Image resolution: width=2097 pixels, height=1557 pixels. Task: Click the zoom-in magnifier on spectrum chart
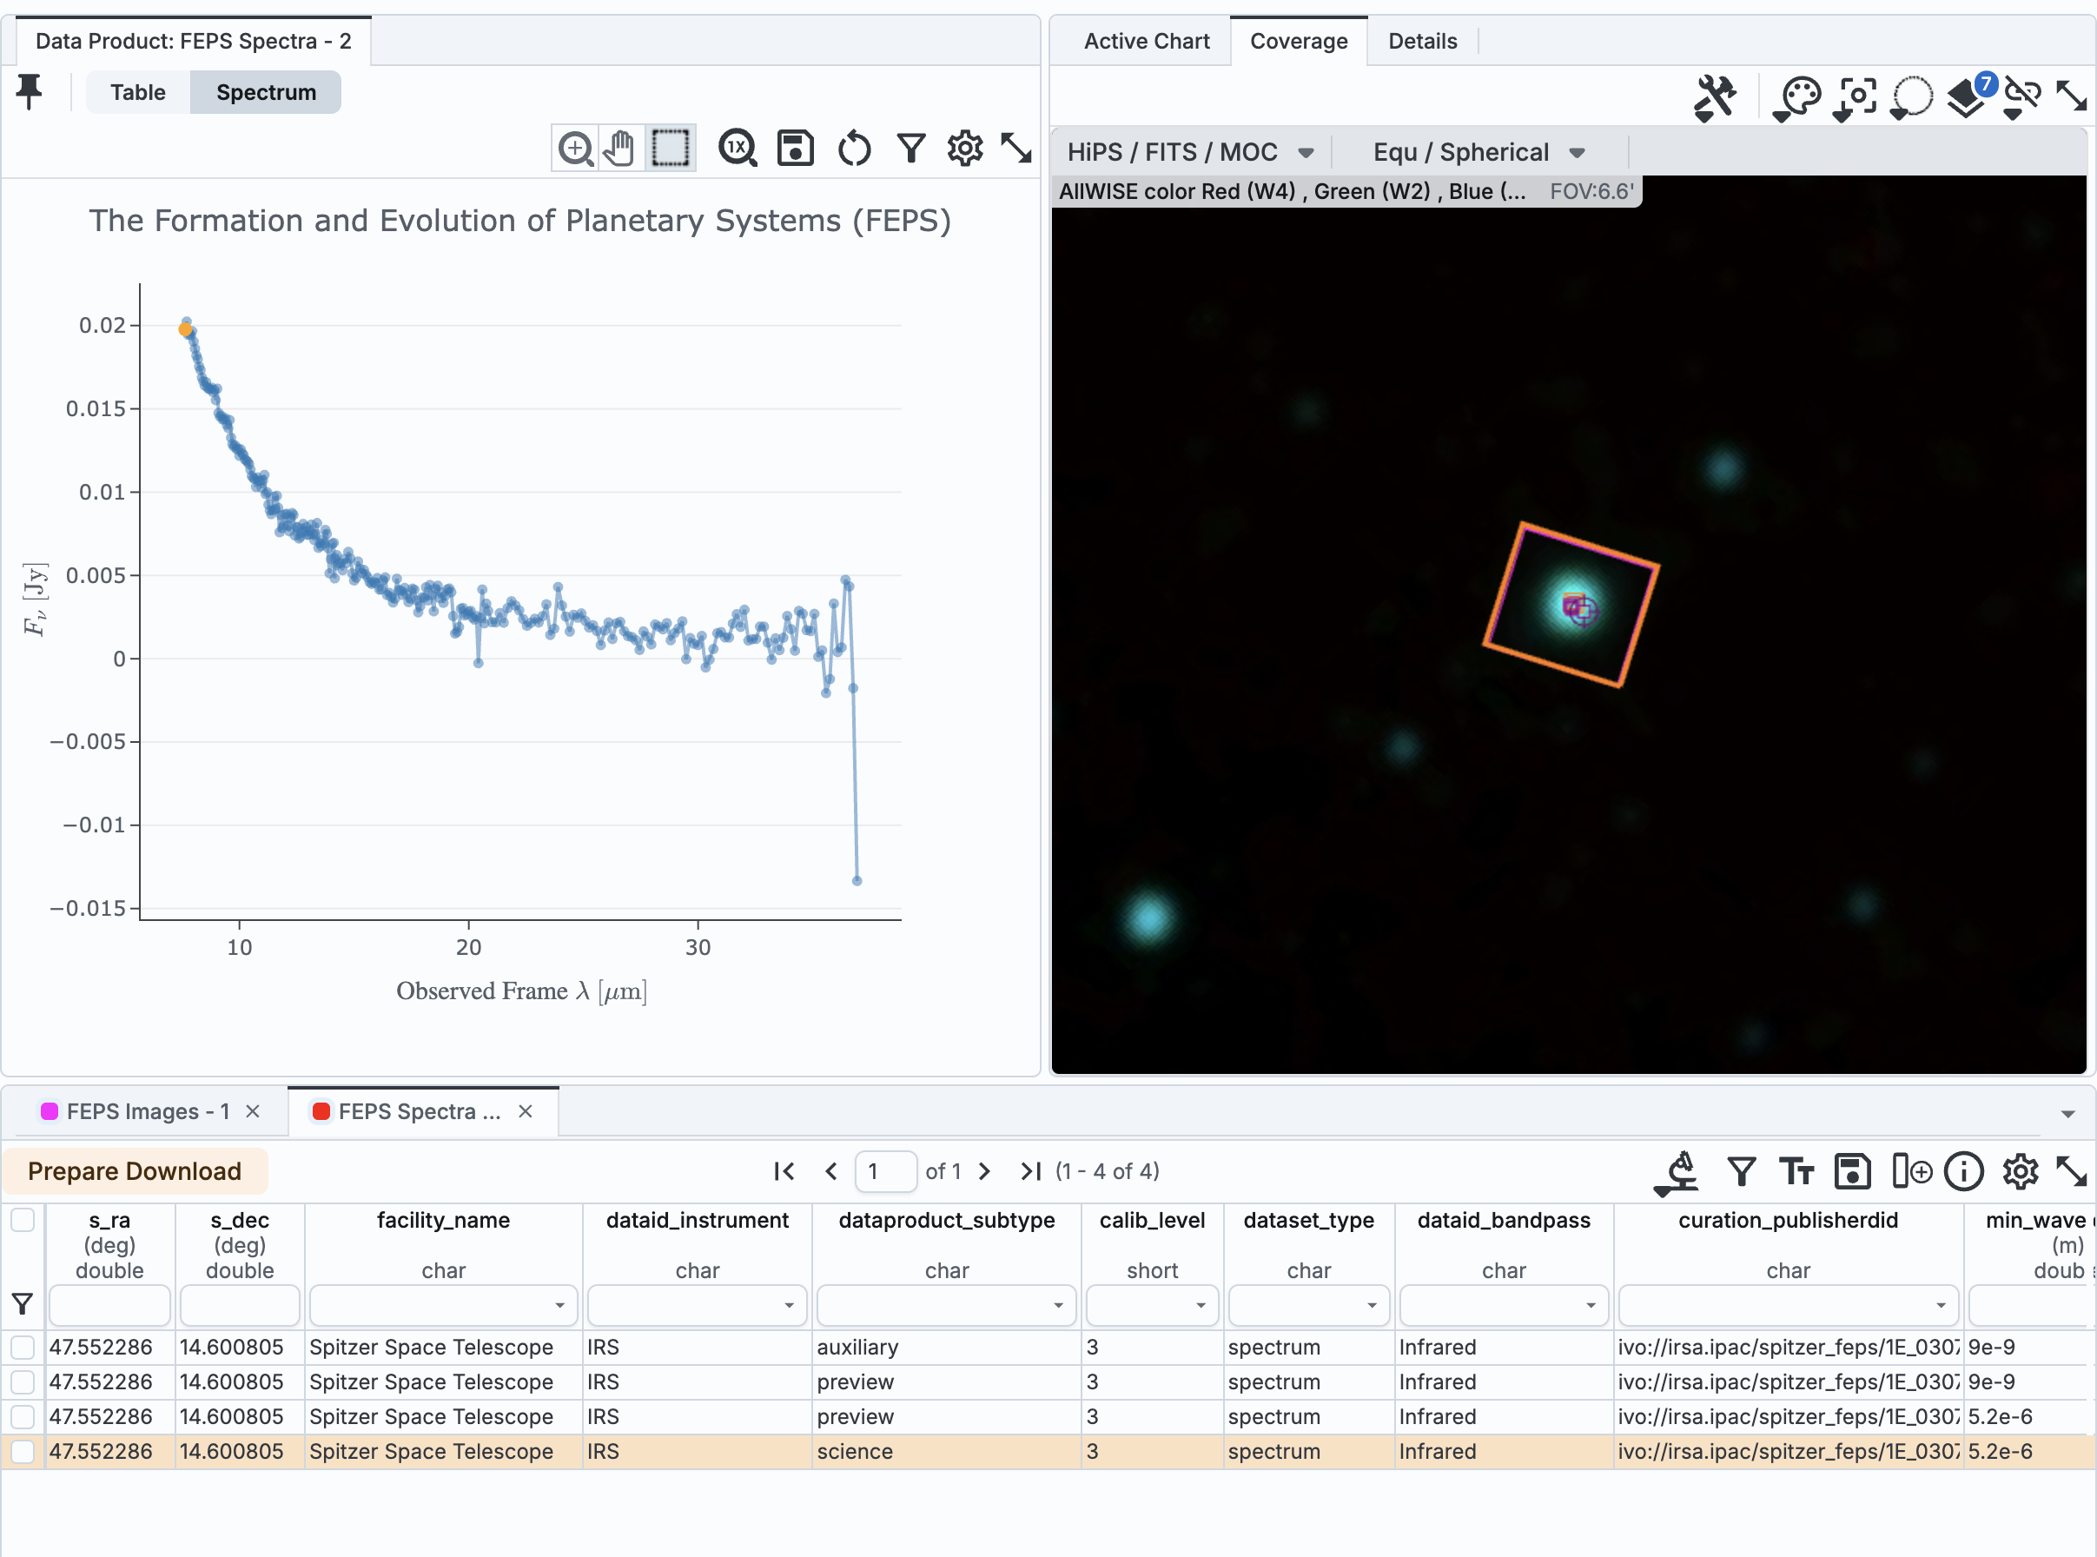point(575,149)
